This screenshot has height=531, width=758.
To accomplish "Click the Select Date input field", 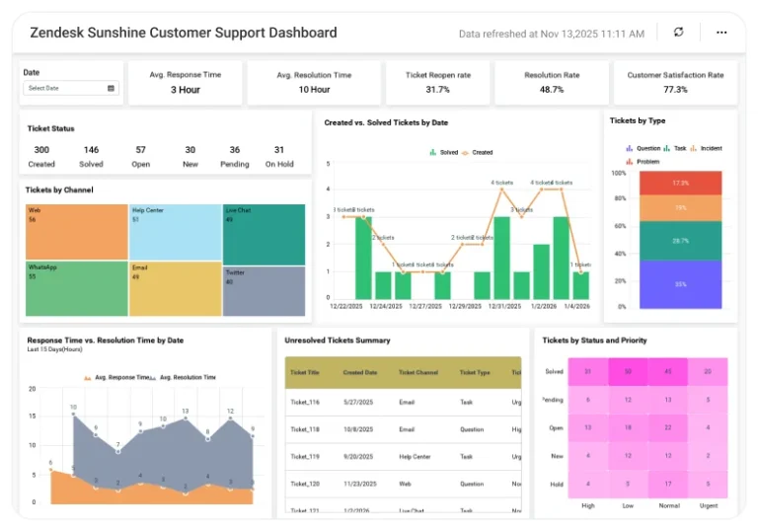I will 71,88.
